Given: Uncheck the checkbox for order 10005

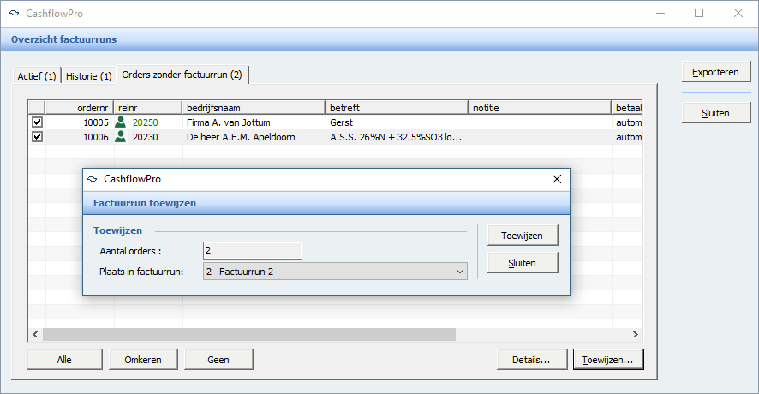Looking at the screenshot, I should tap(37, 122).
